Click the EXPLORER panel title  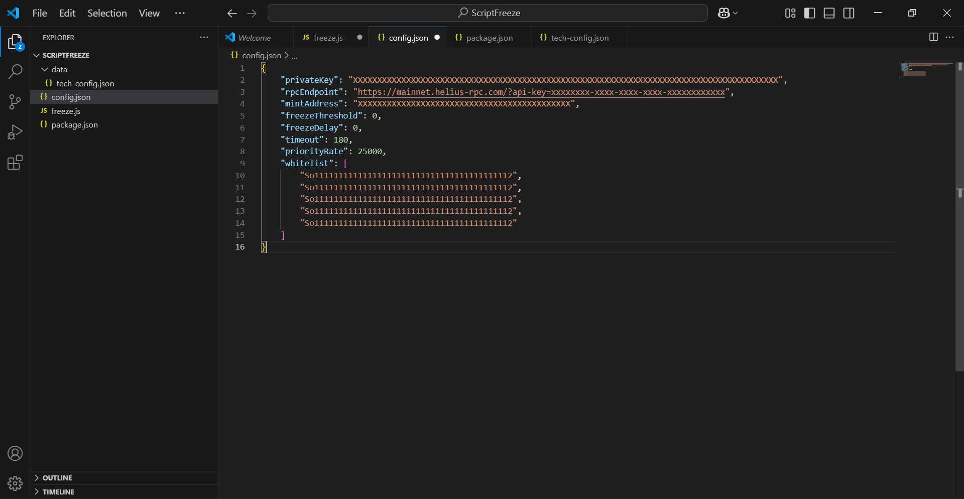[58, 38]
